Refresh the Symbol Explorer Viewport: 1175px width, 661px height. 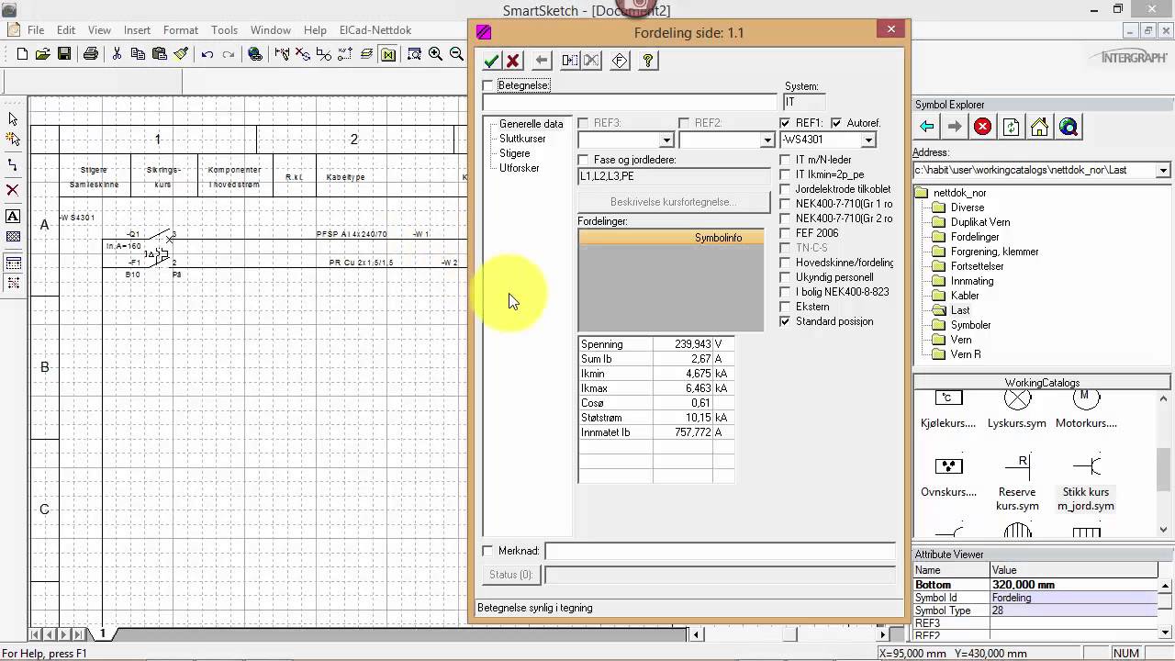coord(1011,127)
